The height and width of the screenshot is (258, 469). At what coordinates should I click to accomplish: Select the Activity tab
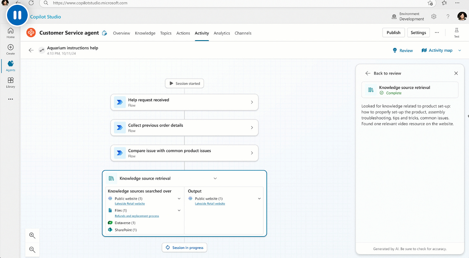pos(202,33)
